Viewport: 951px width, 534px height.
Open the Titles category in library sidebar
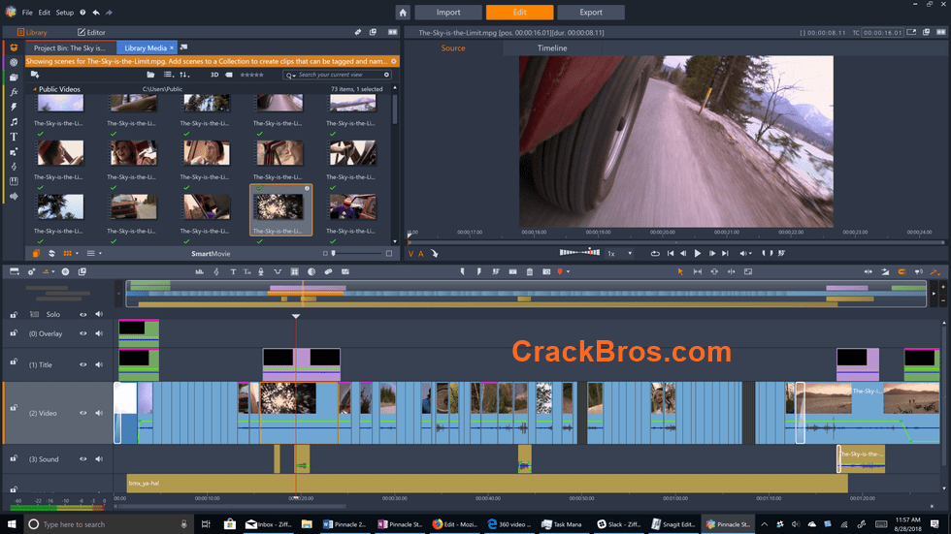click(14, 137)
